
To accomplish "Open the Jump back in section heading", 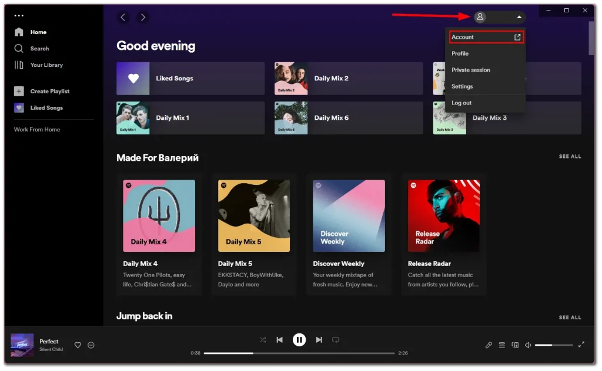I will click(145, 316).
